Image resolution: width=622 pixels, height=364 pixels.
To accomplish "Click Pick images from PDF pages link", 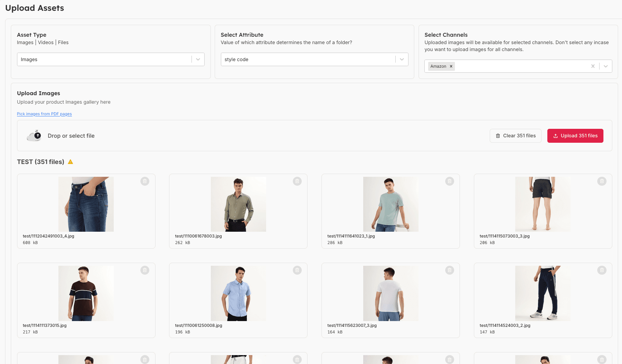I will click(x=44, y=114).
